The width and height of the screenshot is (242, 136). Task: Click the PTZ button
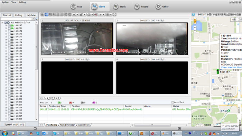[22, 125]
